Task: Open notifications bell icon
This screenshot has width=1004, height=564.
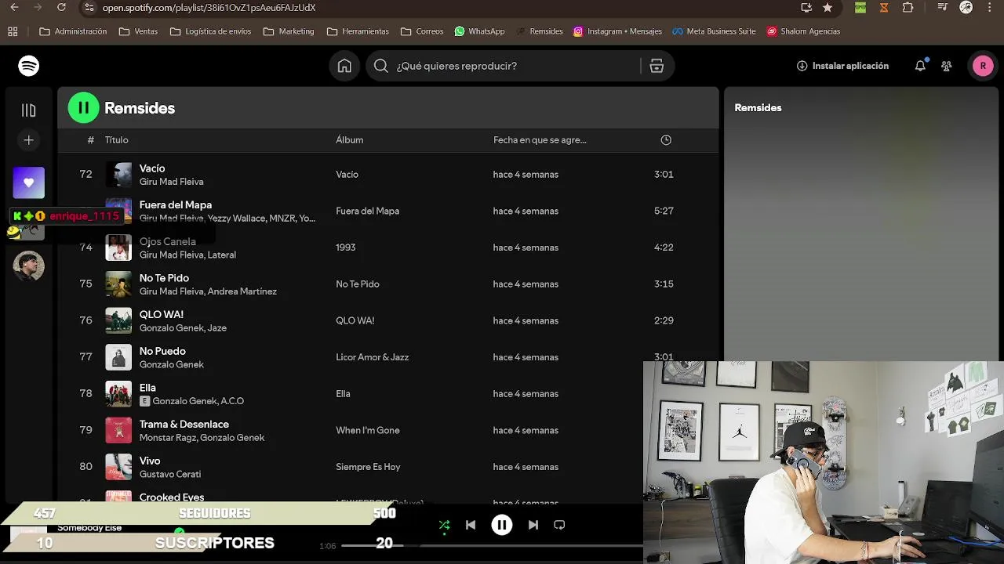Action: point(920,66)
